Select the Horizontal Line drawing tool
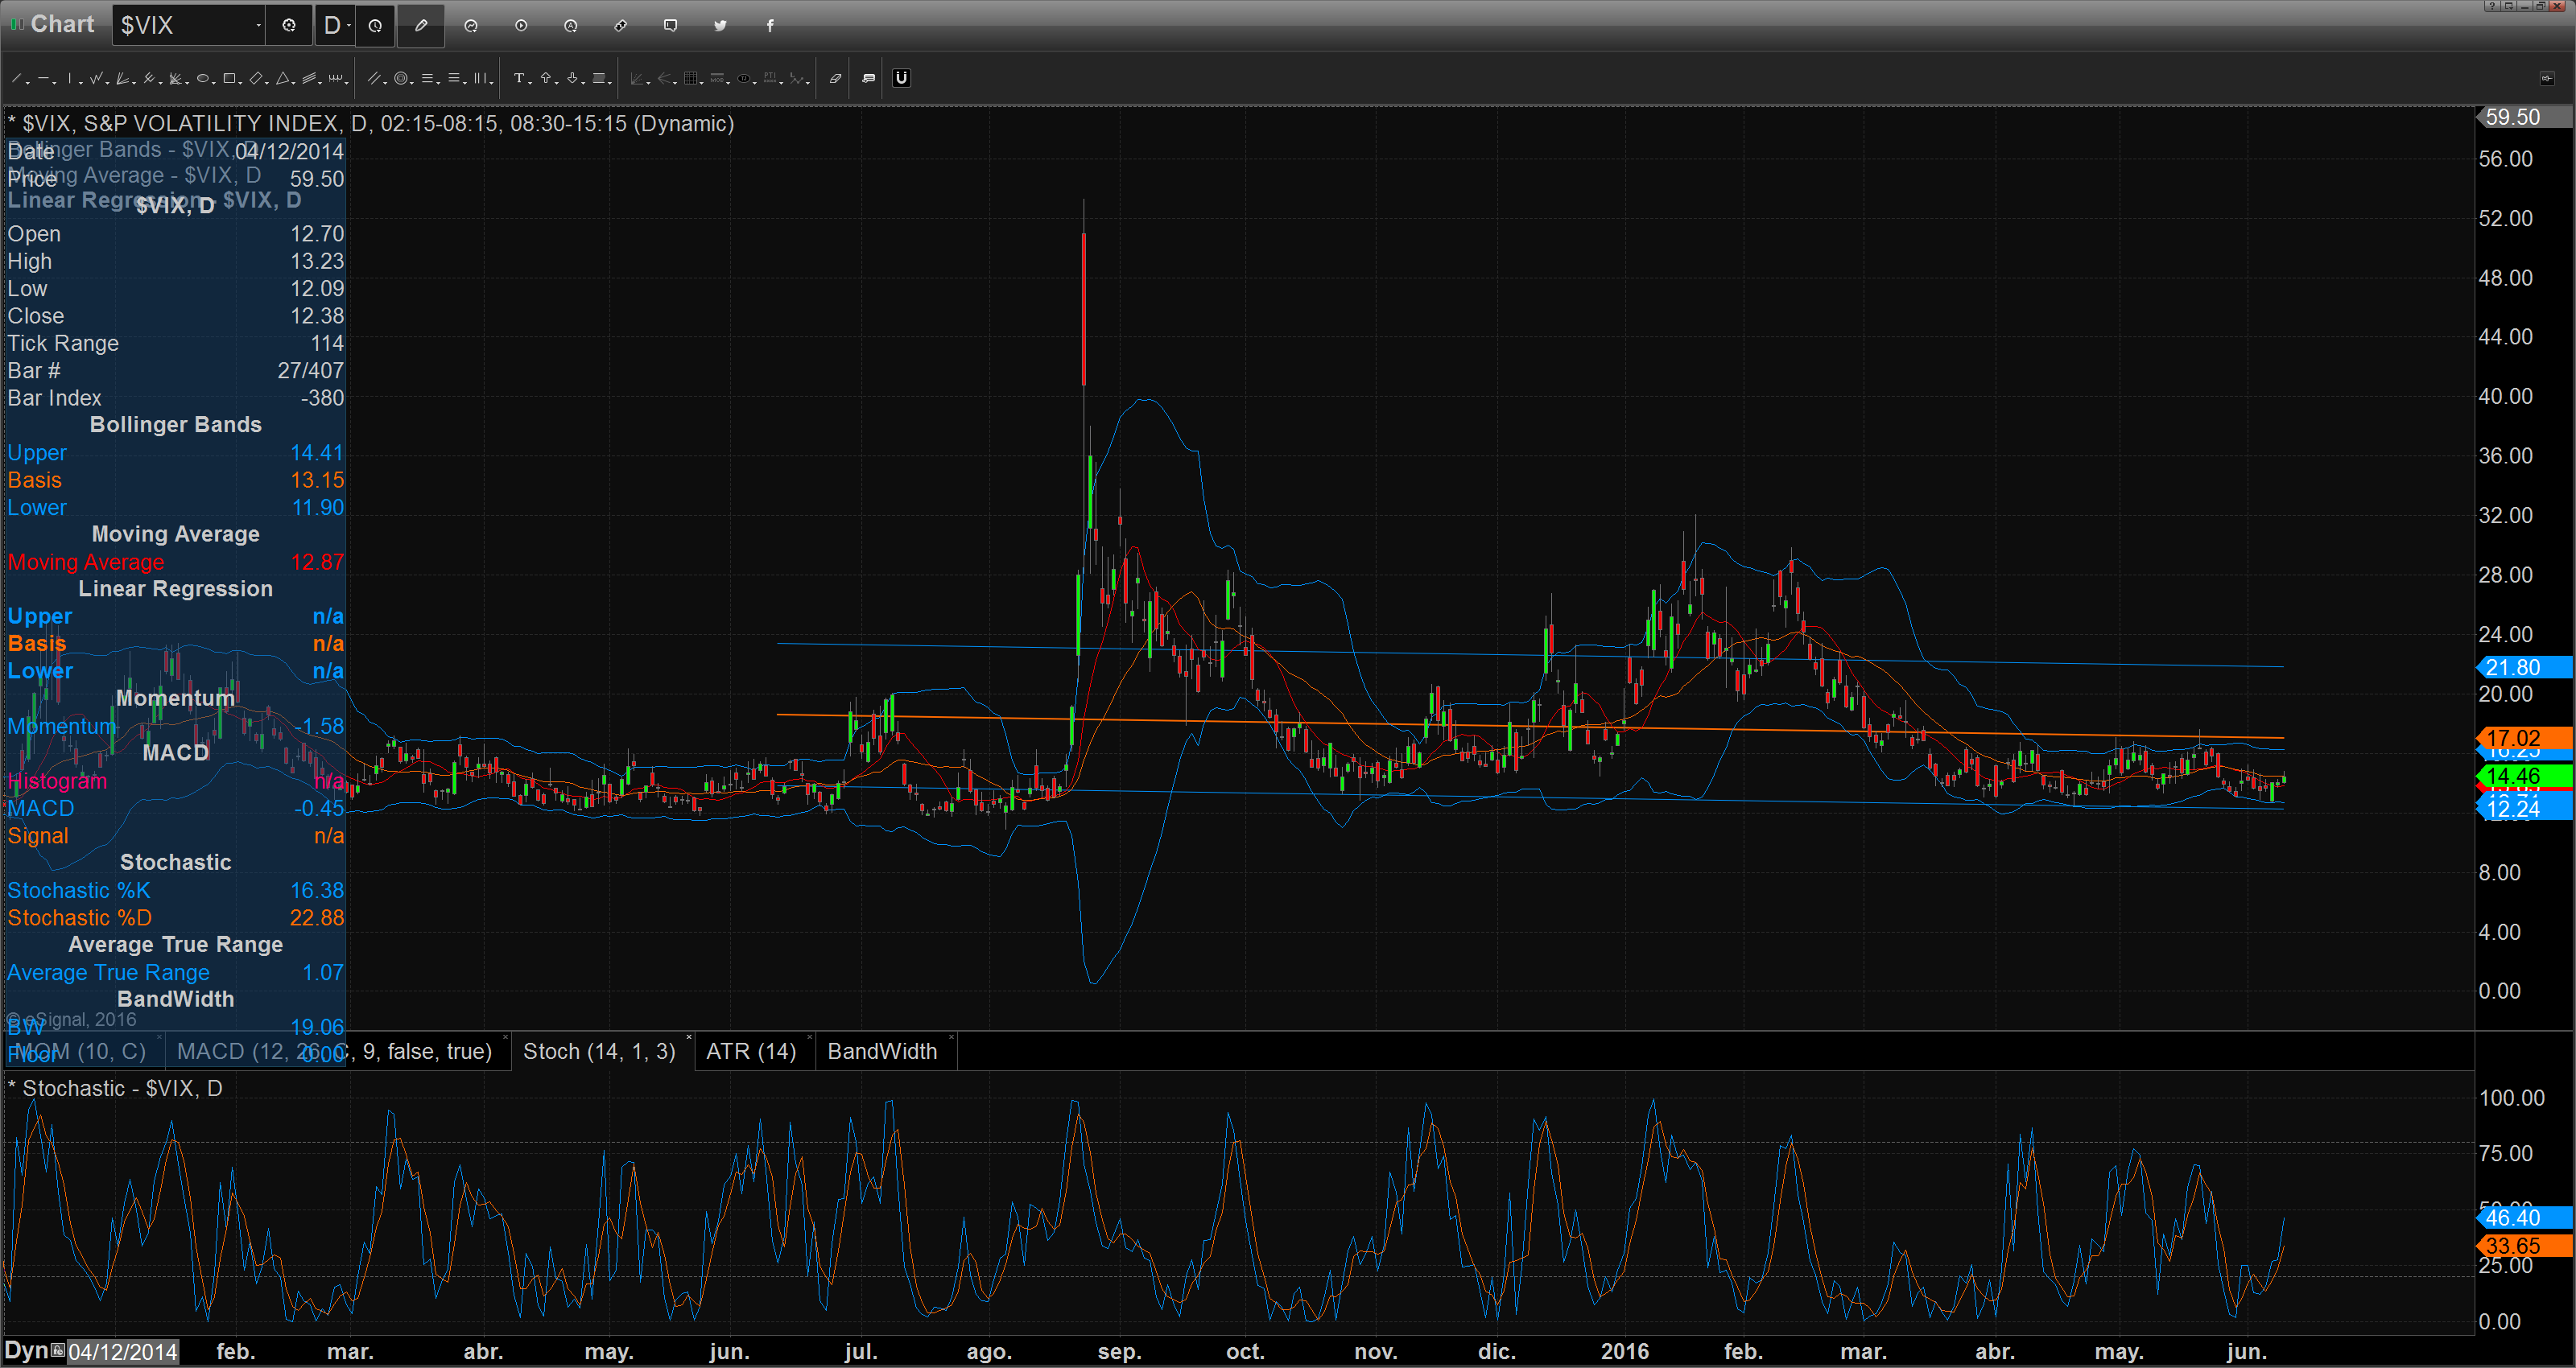The image size is (2576, 1368). click(44, 78)
